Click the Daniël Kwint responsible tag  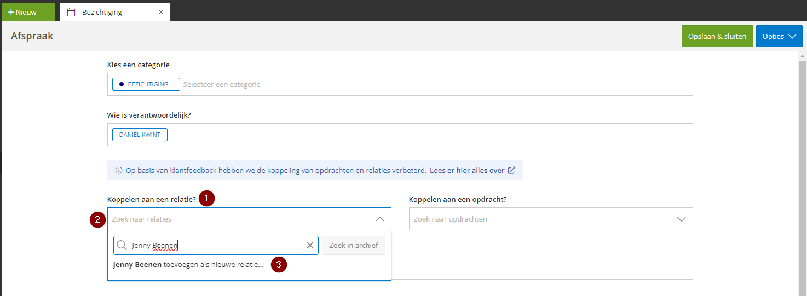tap(140, 135)
